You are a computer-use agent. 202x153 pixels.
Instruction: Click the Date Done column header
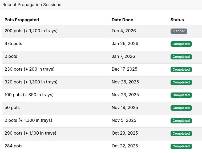pos(122,20)
